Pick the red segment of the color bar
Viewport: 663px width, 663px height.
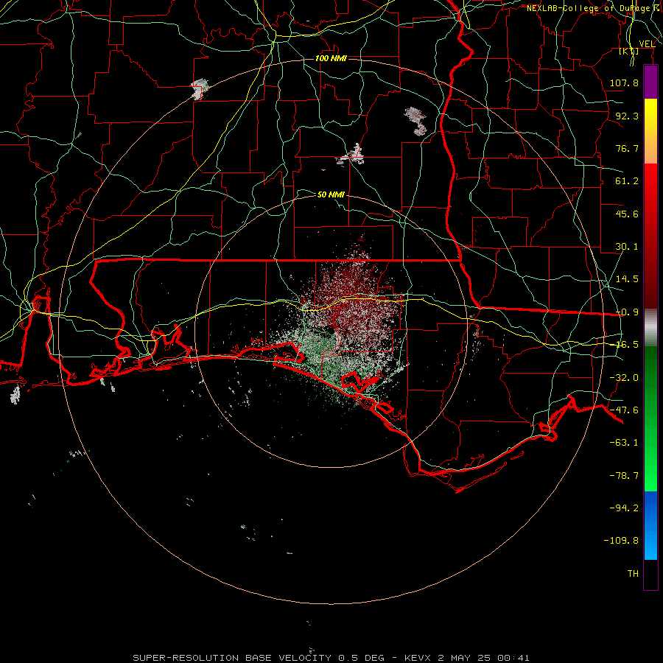650,236
